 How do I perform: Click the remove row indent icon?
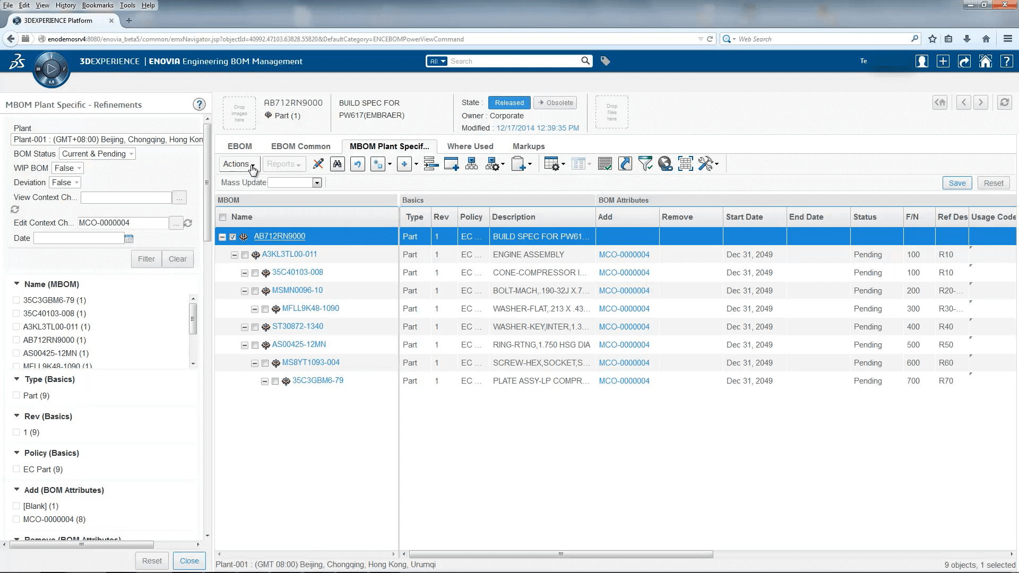[x=431, y=164]
